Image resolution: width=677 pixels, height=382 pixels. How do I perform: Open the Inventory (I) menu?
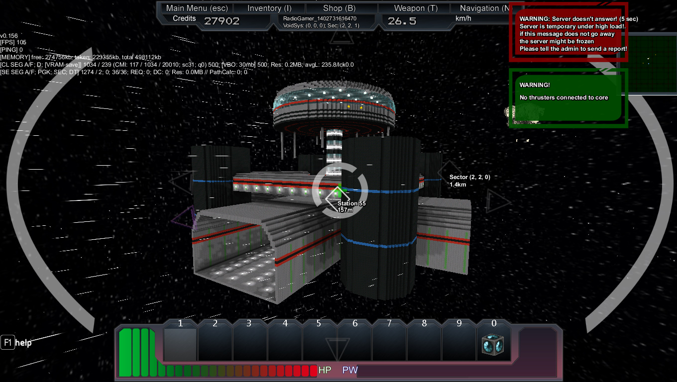269,8
